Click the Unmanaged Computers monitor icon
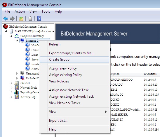 (x=22, y=73)
